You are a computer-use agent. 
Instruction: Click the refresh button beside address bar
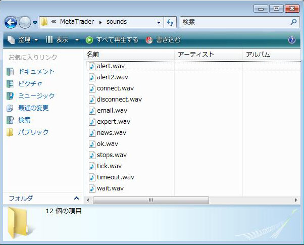pyautogui.click(x=170, y=22)
